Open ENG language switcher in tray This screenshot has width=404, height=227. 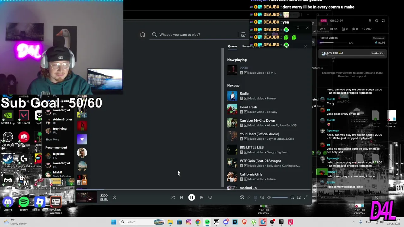(369, 222)
